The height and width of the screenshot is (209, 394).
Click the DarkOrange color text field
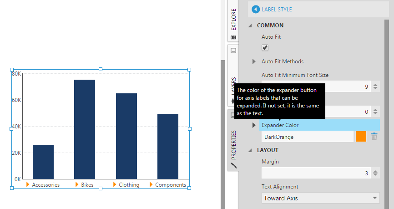(308, 137)
